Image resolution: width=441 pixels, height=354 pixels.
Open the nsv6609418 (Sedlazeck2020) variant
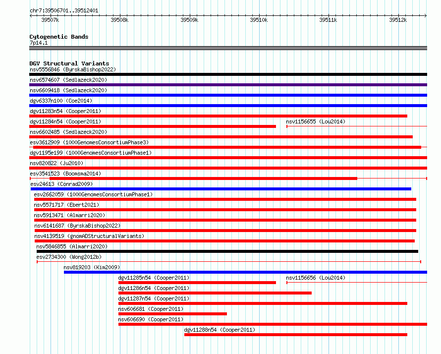pyautogui.click(x=68, y=90)
